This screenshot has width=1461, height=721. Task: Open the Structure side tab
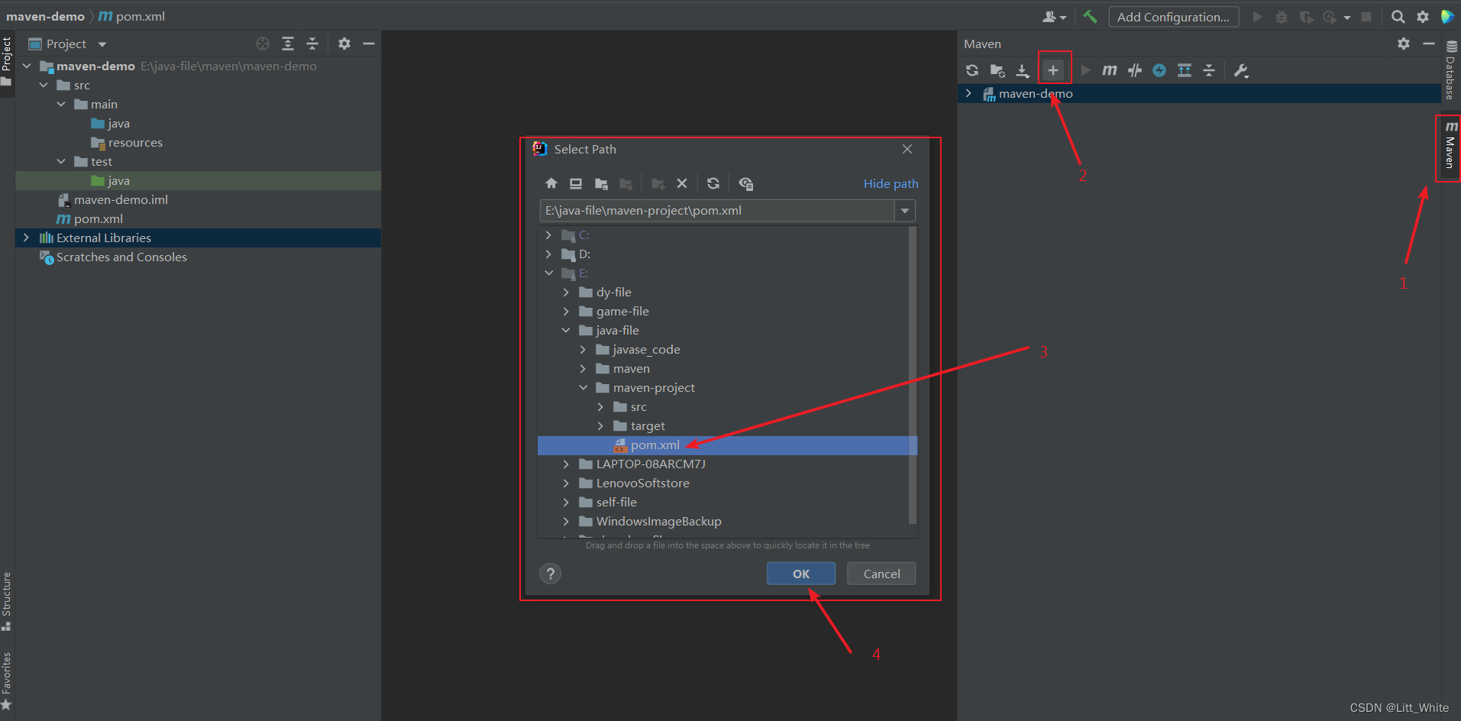pyautogui.click(x=7, y=601)
